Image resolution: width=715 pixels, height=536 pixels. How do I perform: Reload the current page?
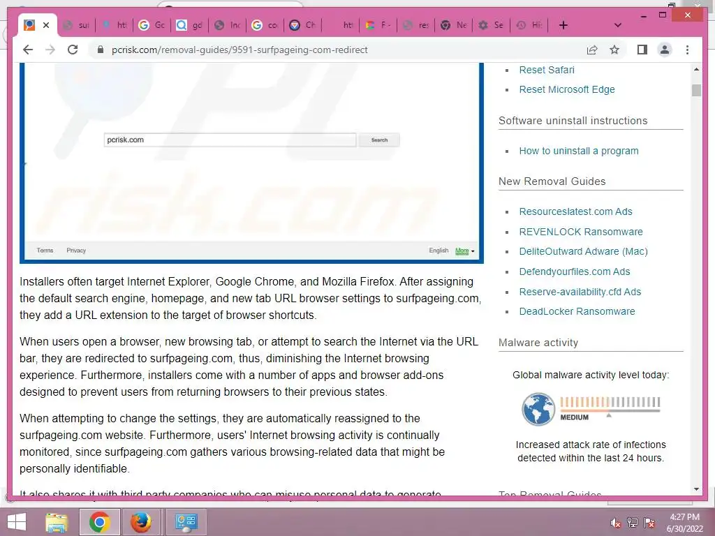pyautogui.click(x=73, y=50)
